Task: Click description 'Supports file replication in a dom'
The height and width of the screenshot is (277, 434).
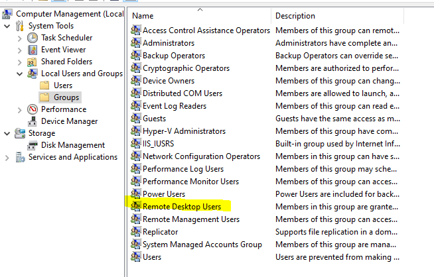Action: (336, 232)
